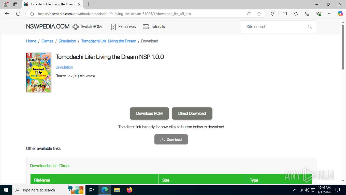Open volume control speaker icon
The width and height of the screenshot is (346, 195).
click(307, 190)
